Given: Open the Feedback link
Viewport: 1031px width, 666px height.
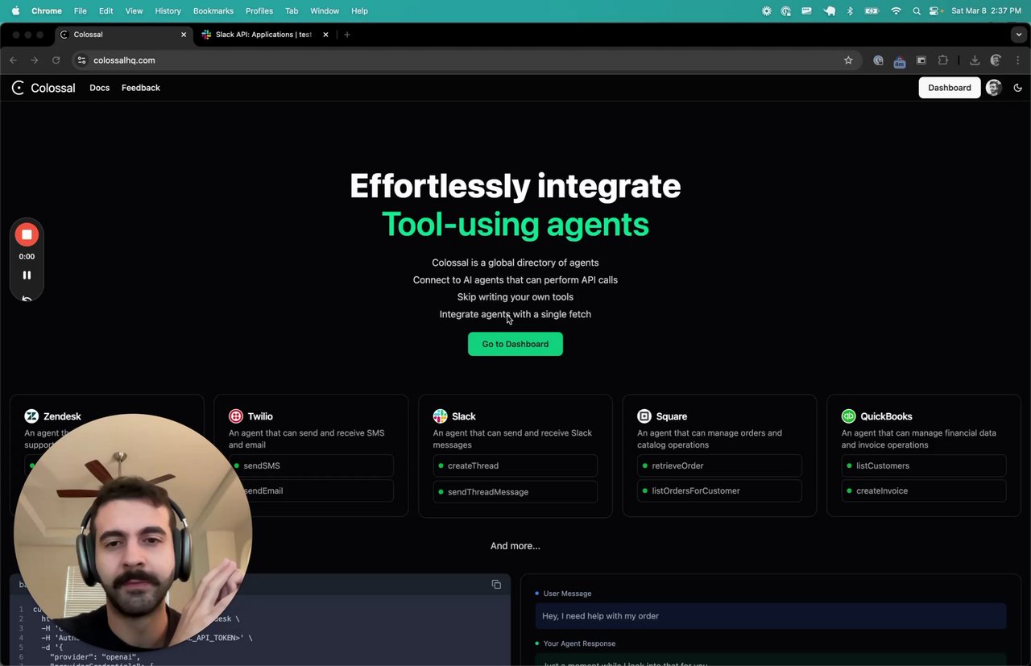Looking at the screenshot, I should pos(141,88).
